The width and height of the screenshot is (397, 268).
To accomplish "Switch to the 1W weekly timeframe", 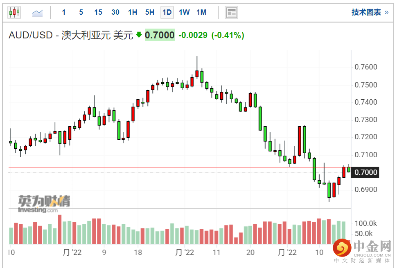I will click(x=184, y=12).
